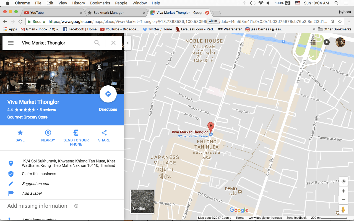
Task: Open the Google account avatar
Action: coord(340,42)
